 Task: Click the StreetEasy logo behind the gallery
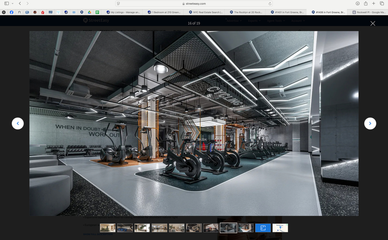pos(96,20)
